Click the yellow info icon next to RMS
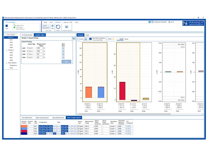Viewport: 208px width, 156px height. pos(113,39)
